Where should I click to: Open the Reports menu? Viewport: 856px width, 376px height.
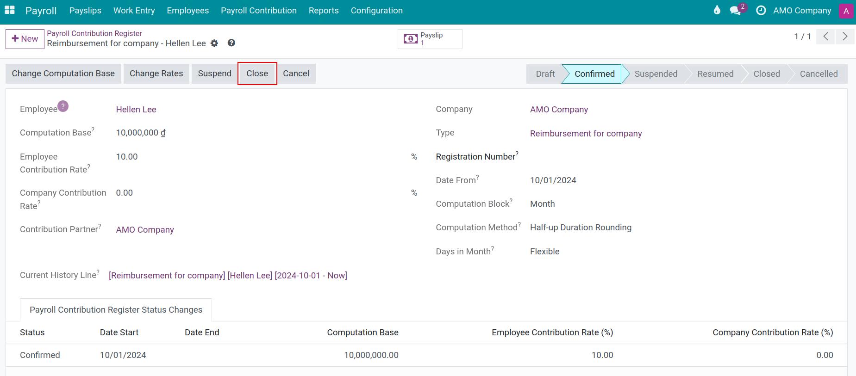pyautogui.click(x=324, y=11)
